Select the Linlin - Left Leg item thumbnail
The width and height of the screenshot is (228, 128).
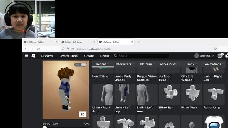point(125,94)
